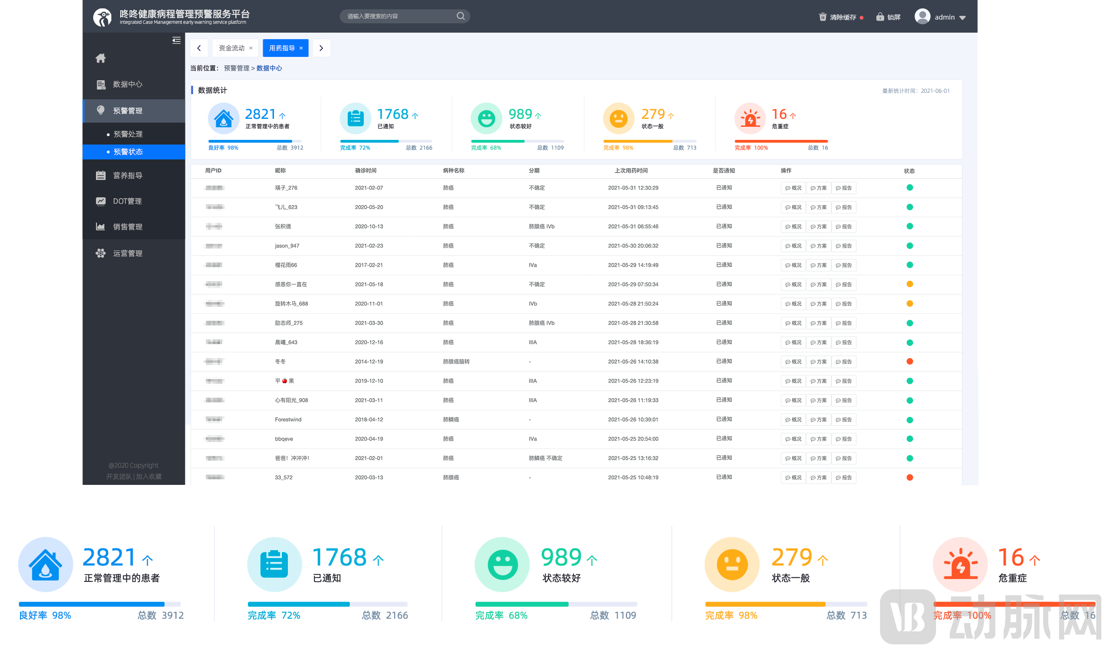Viewport: 1106px width, 649px height.
Task: Close the 用药指导 tab
Action: (x=301, y=48)
